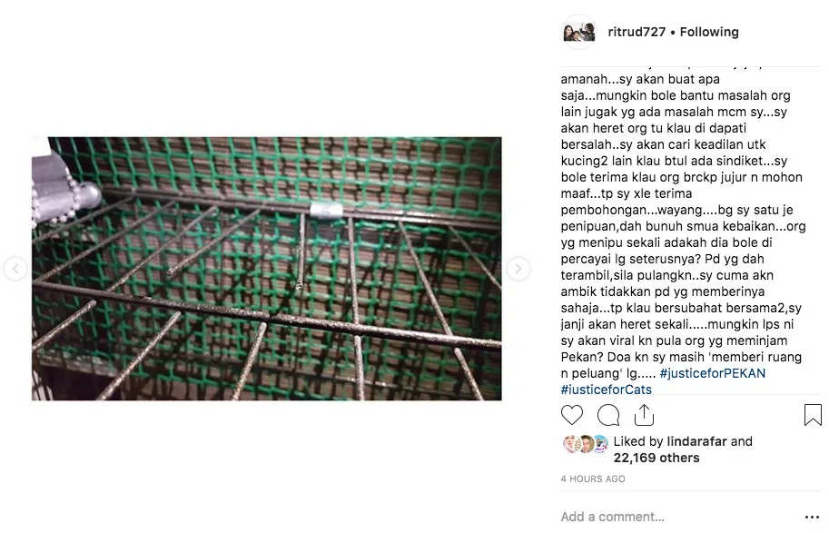Open the #justiceforPEKAN hashtag
Screen dimensions: 829x533
(712, 373)
